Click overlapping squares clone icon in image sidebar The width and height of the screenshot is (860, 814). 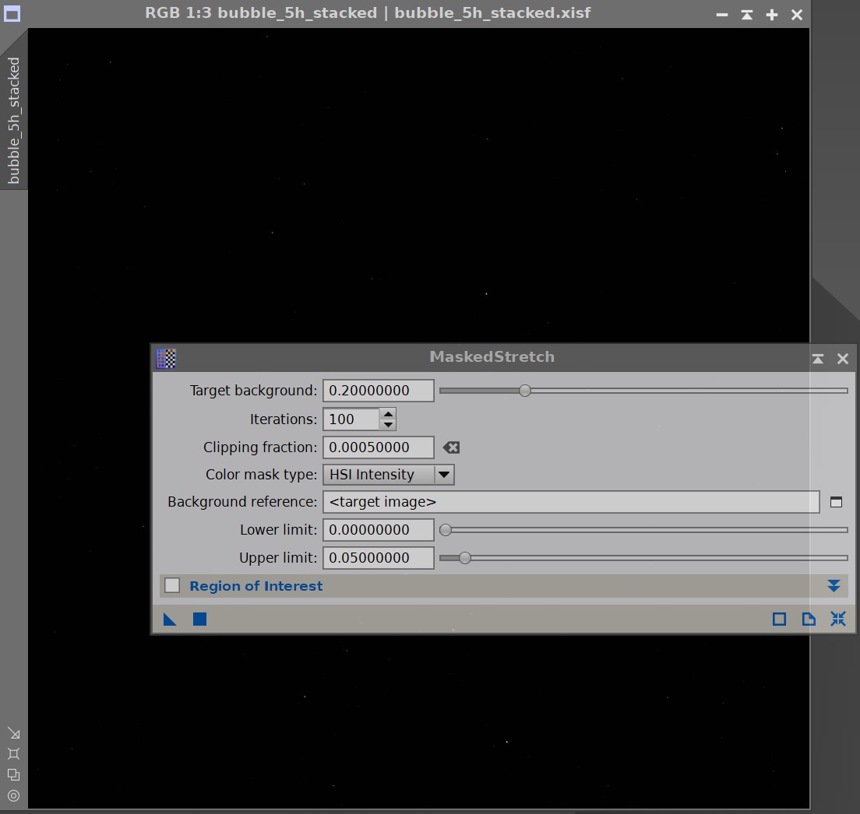coord(14,774)
